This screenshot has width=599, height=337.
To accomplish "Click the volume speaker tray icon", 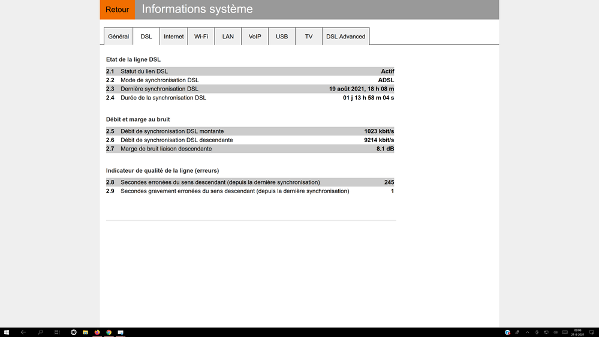I will [x=556, y=332].
